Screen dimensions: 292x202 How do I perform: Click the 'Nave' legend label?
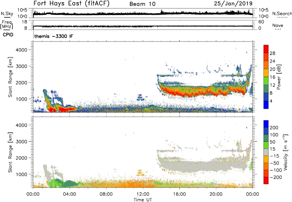[278, 26]
